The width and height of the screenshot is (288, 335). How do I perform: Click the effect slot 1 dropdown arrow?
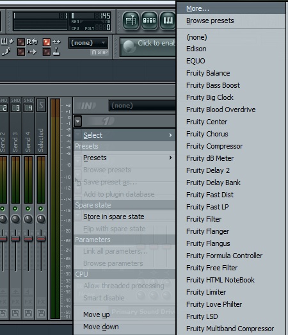tap(78, 121)
